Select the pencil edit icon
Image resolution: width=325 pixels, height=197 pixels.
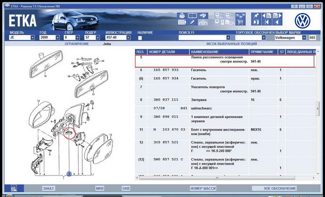[192, 22]
